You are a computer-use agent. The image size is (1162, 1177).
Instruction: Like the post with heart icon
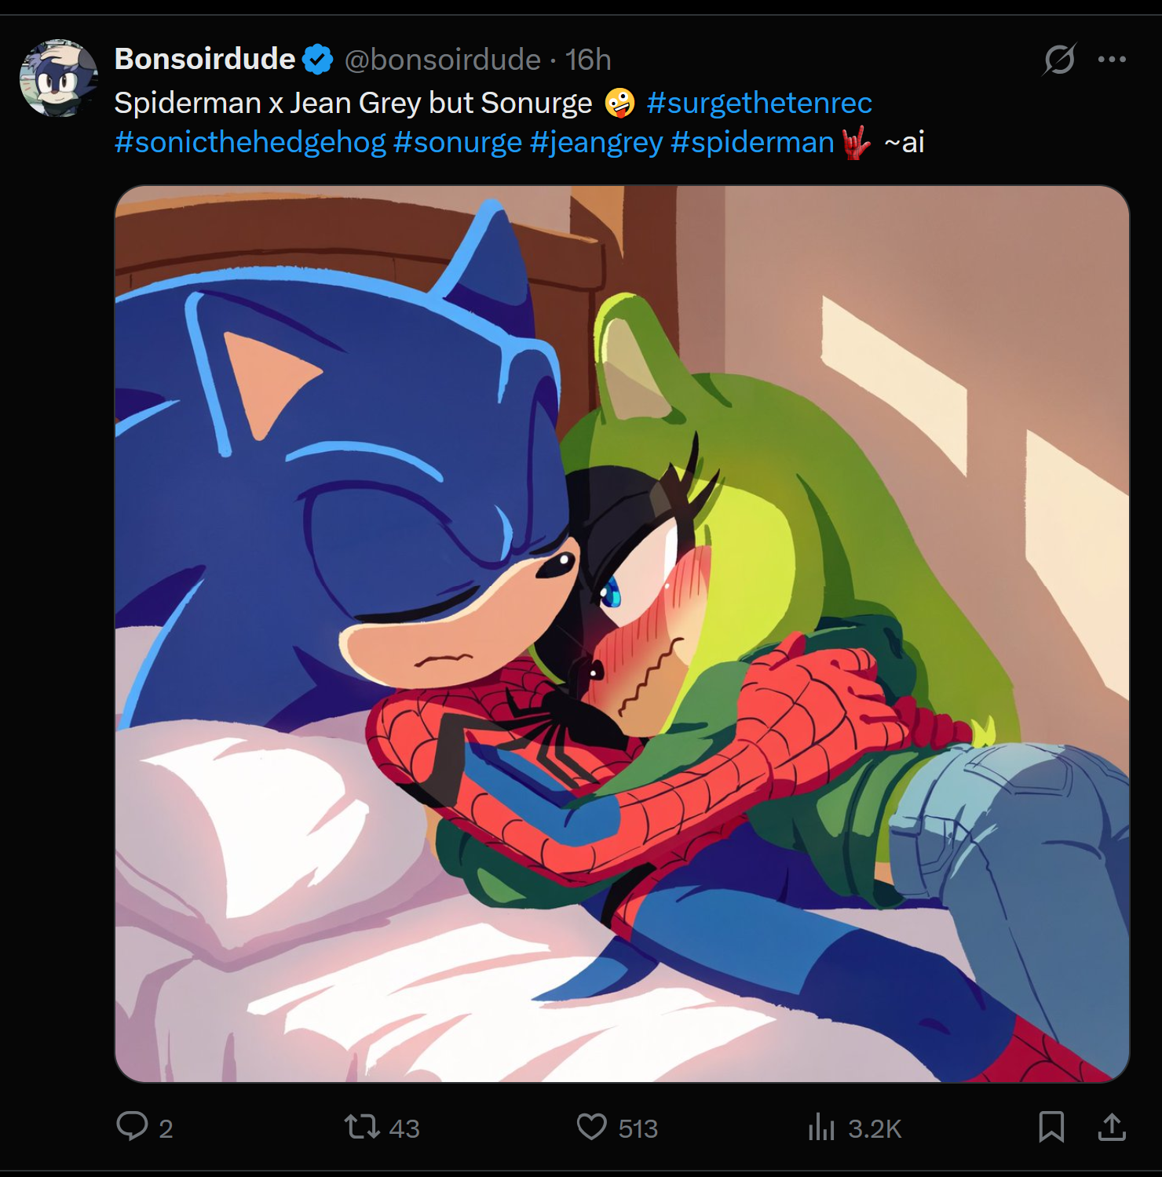pos(592,1127)
